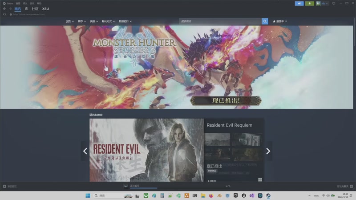
Task: Switch to Big Picture mode monitor icon
Action: tap(334, 4)
